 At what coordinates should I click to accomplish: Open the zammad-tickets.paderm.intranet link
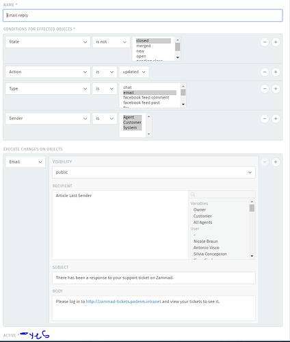[123, 302]
